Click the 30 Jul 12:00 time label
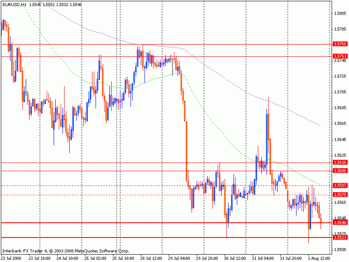349x262 pixels. [x=235, y=258]
